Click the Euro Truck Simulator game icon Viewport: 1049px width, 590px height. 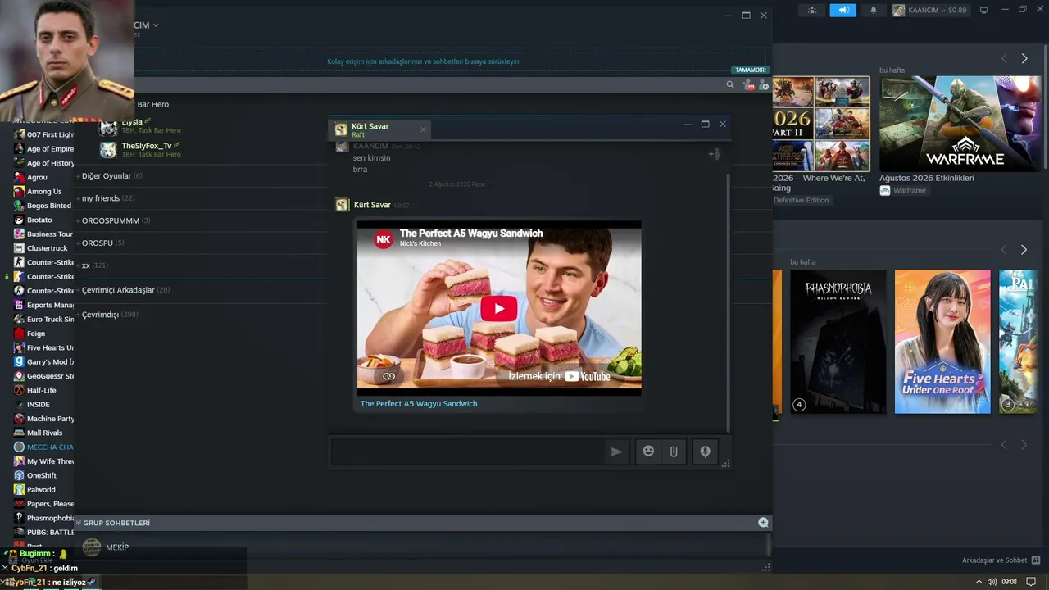point(19,319)
